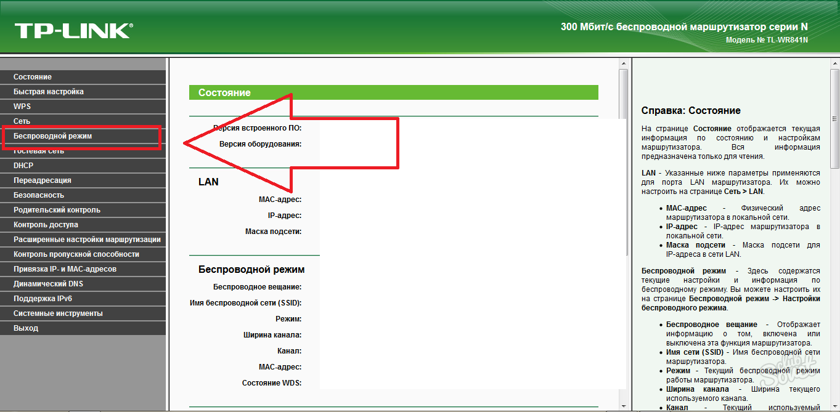This screenshot has height=412, width=840.
Task: Click the Справка help panel scrollbar
Action: pyautogui.click(x=834, y=142)
